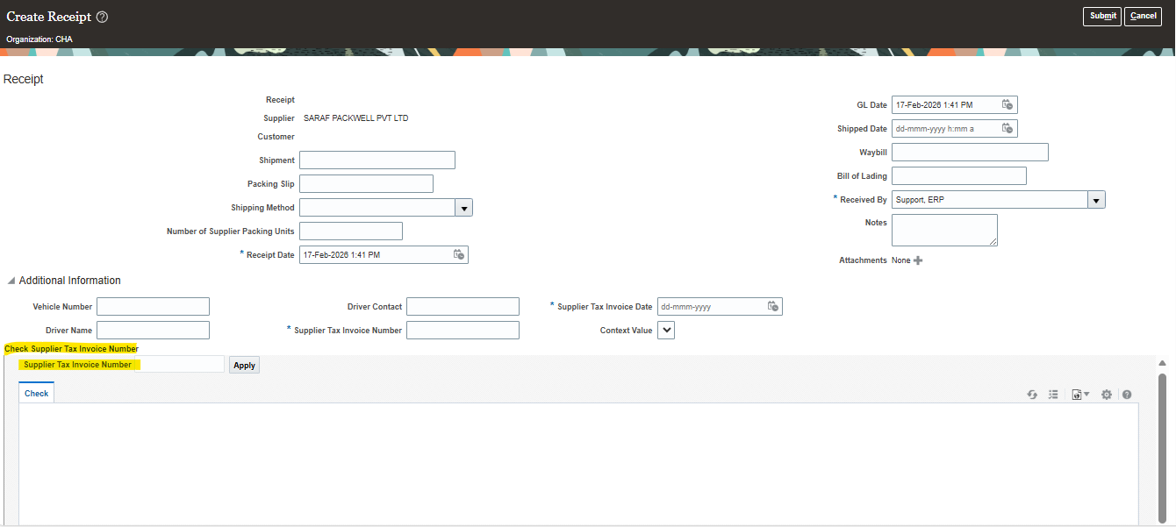Select the Check tab
Image resolution: width=1176 pixels, height=527 pixels.
pyautogui.click(x=37, y=394)
